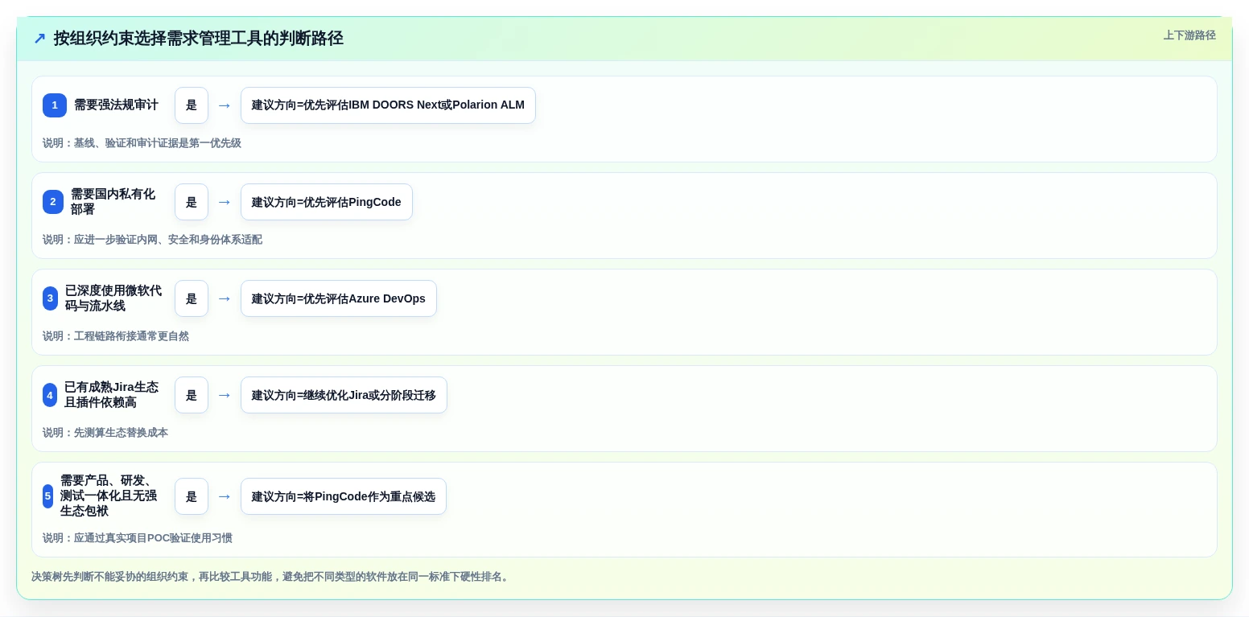This screenshot has width=1249, height=617.
Task: Click the step 3 number badge
Action: point(50,298)
